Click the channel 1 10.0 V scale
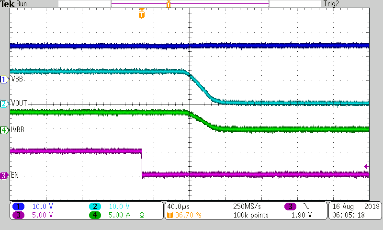Viewport: 383px width, 230px height. pyautogui.click(x=43, y=207)
